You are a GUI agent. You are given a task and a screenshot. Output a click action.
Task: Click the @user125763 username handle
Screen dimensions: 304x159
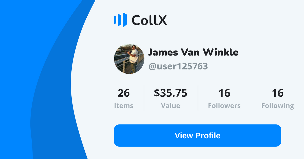pyautogui.click(x=178, y=66)
